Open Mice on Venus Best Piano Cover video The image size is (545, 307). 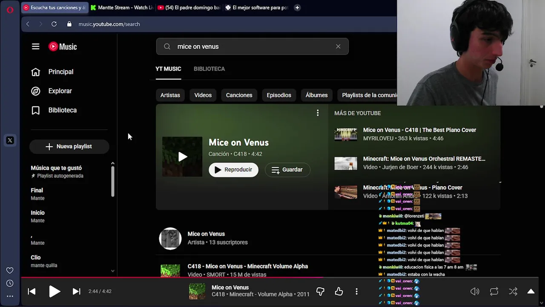[x=419, y=130]
